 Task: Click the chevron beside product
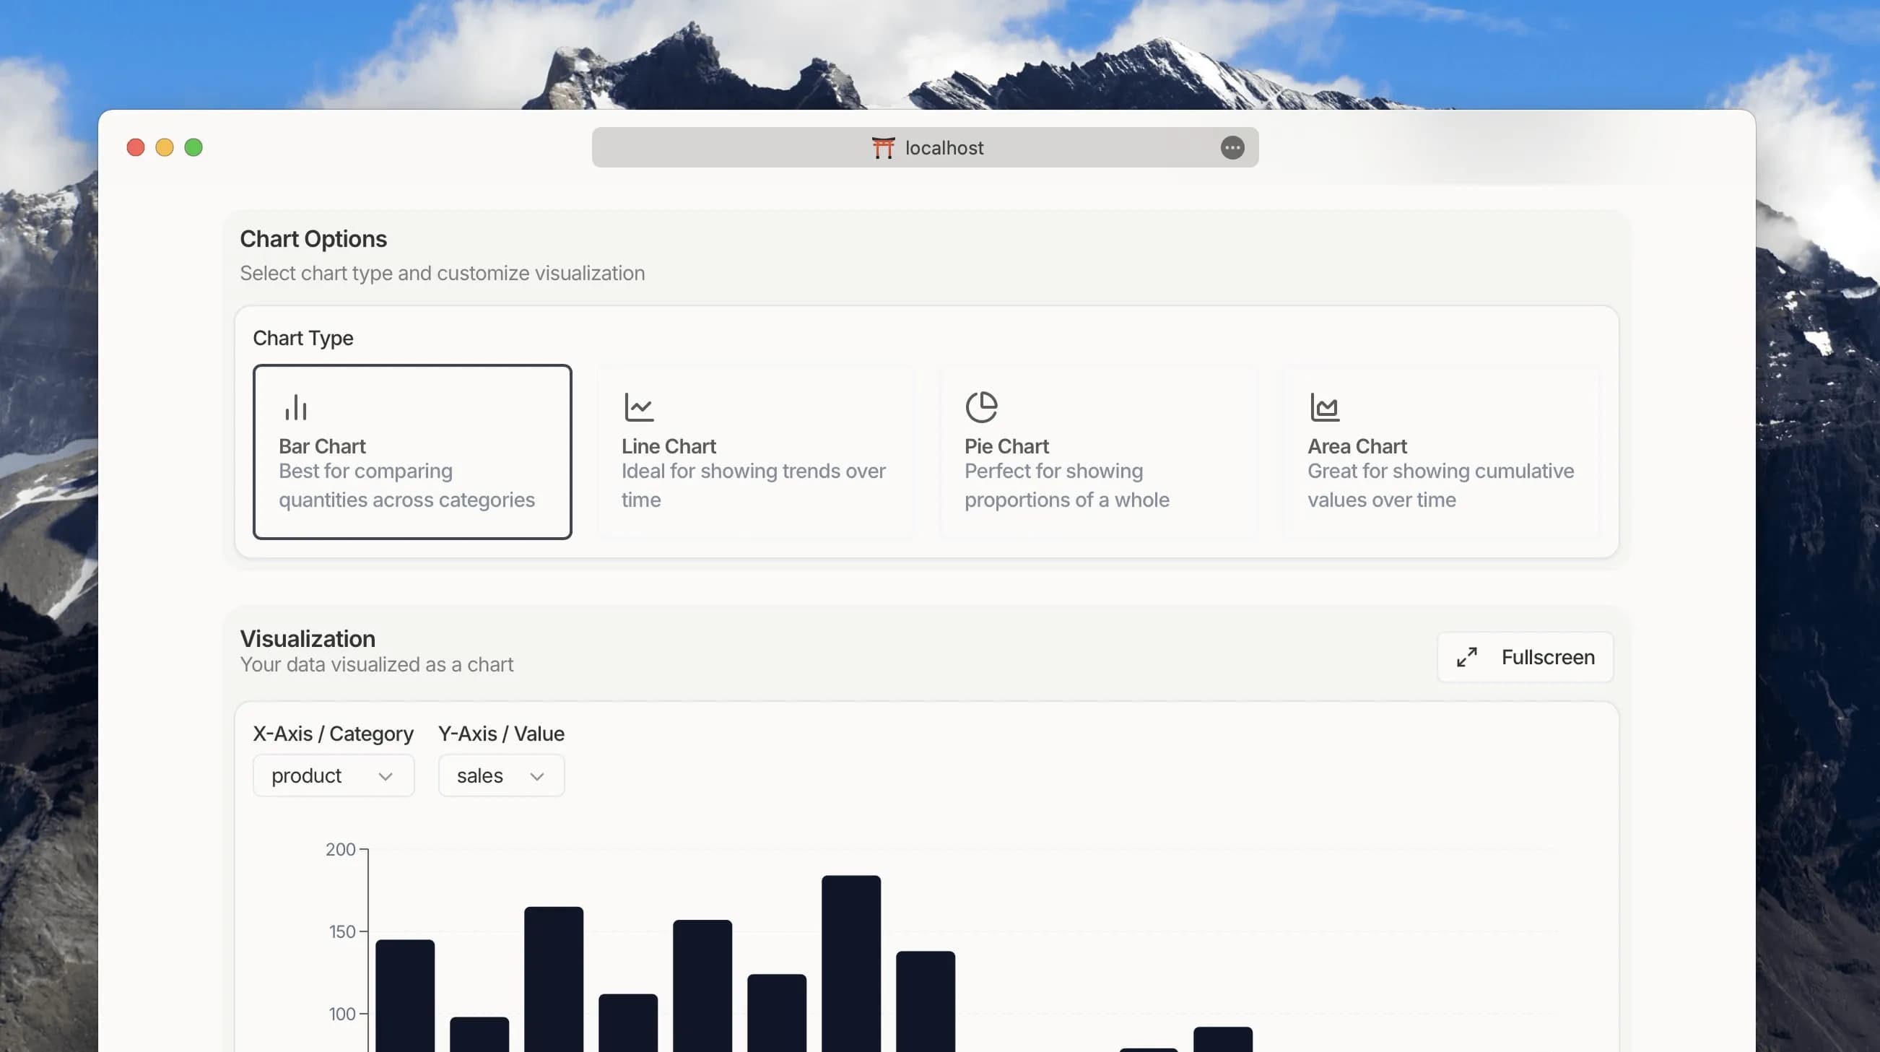tap(386, 776)
